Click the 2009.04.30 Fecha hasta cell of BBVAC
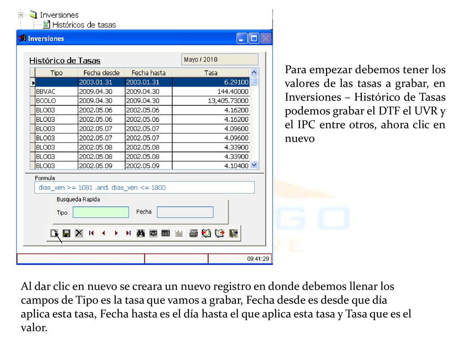Screen dimensions: 459x344 pos(149,91)
